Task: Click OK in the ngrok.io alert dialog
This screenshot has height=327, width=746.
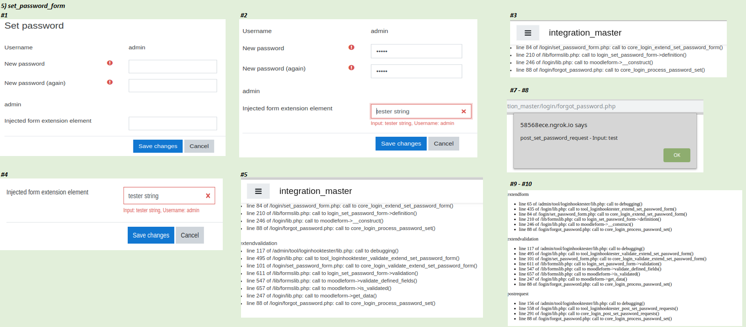Action: 677,155
